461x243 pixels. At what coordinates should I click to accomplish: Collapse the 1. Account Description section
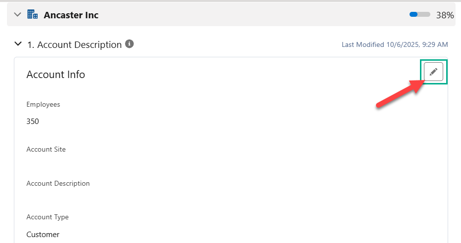pyautogui.click(x=18, y=44)
